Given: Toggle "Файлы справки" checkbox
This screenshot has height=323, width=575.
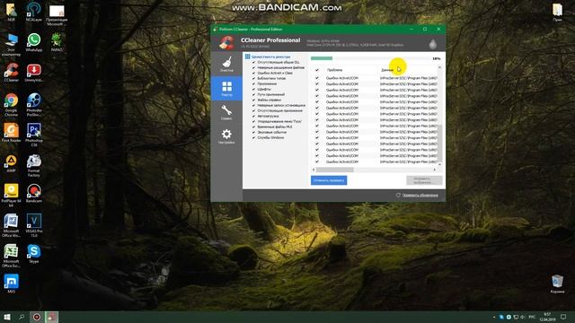Looking at the screenshot, I should (253, 100).
